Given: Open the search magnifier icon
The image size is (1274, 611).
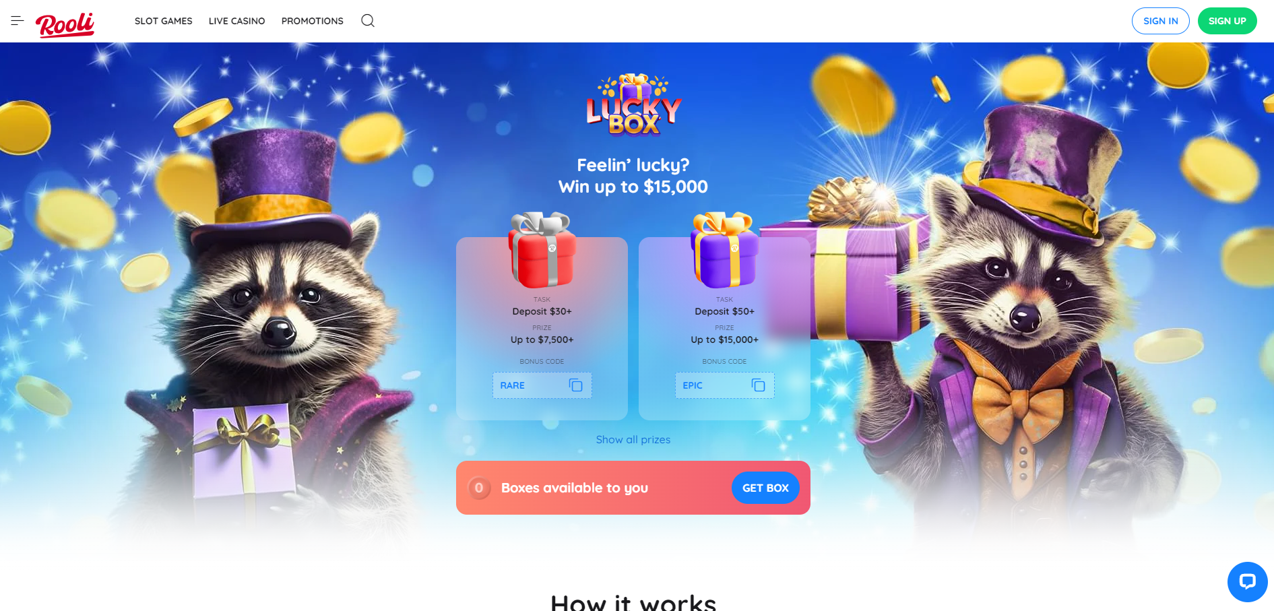Looking at the screenshot, I should coord(367,21).
